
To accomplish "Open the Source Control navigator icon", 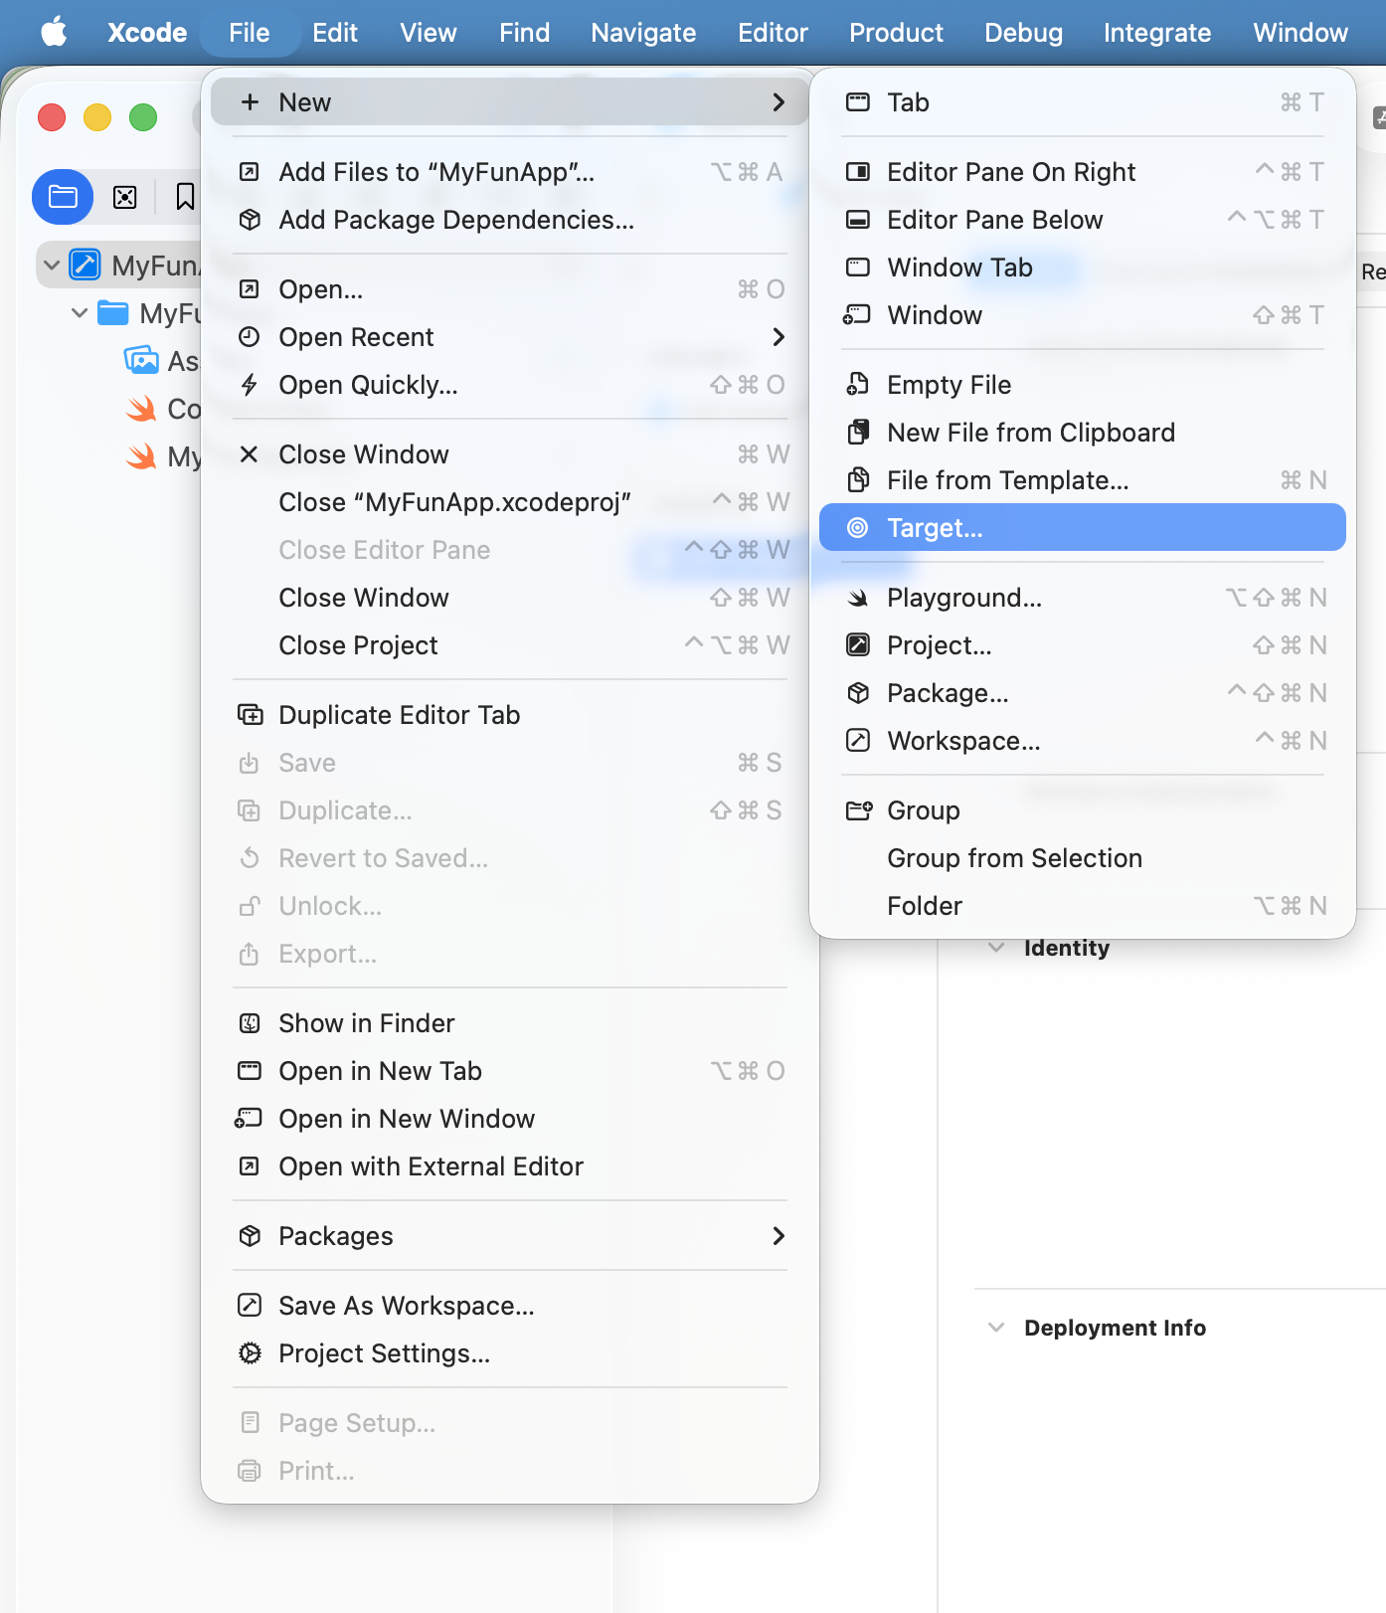I will 125,197.
